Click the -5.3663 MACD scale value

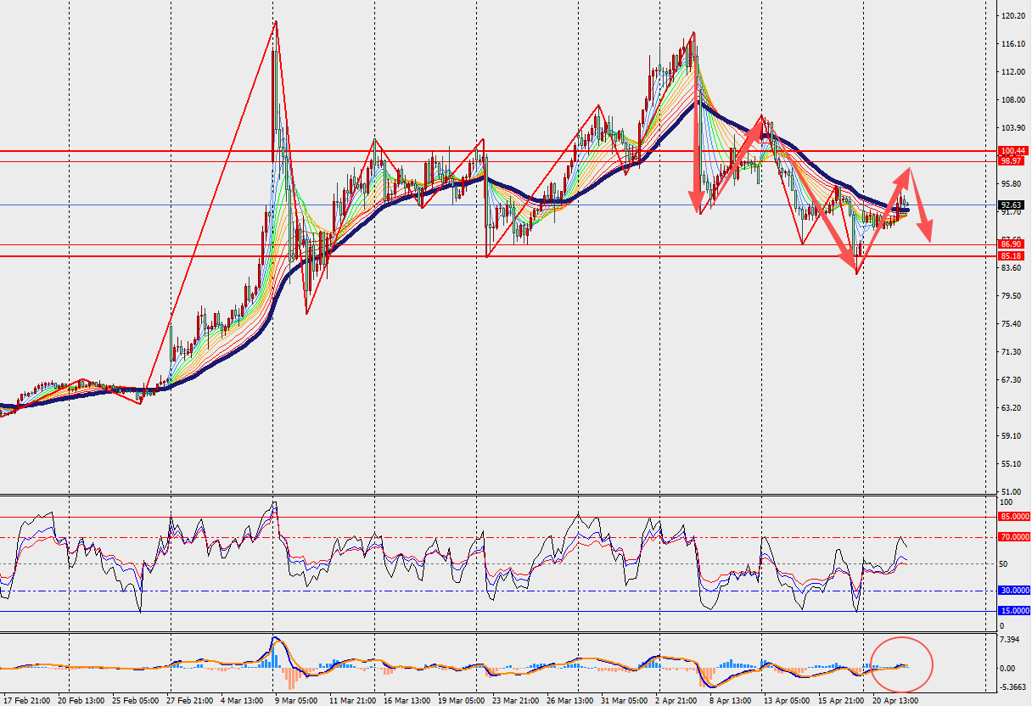tap(1012, 688)
